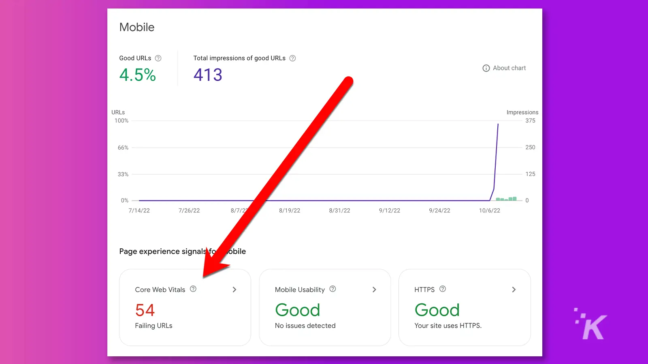Image resolution: width=648 pixels, height=364 pixels.
Task: Click the info icon beside About chart
Action: coord(486,68)
